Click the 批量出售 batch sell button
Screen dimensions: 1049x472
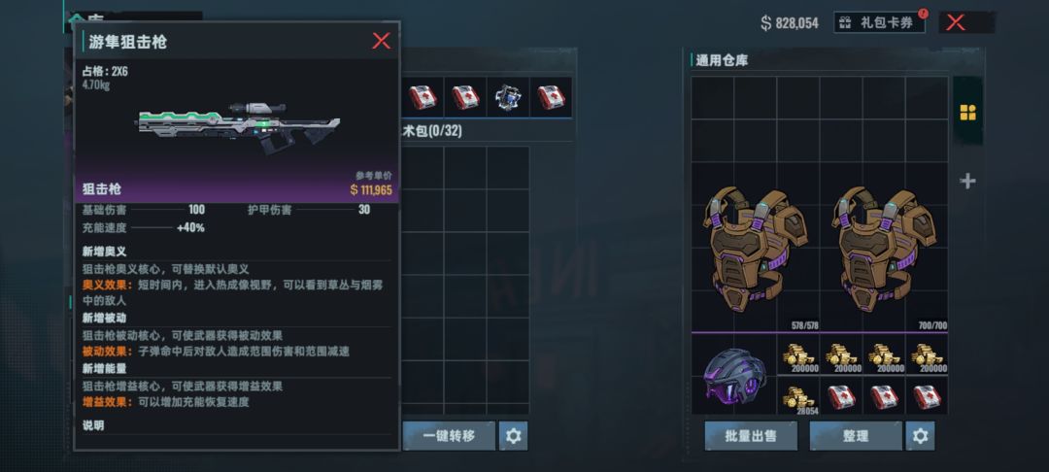click(x=751, y=436)
